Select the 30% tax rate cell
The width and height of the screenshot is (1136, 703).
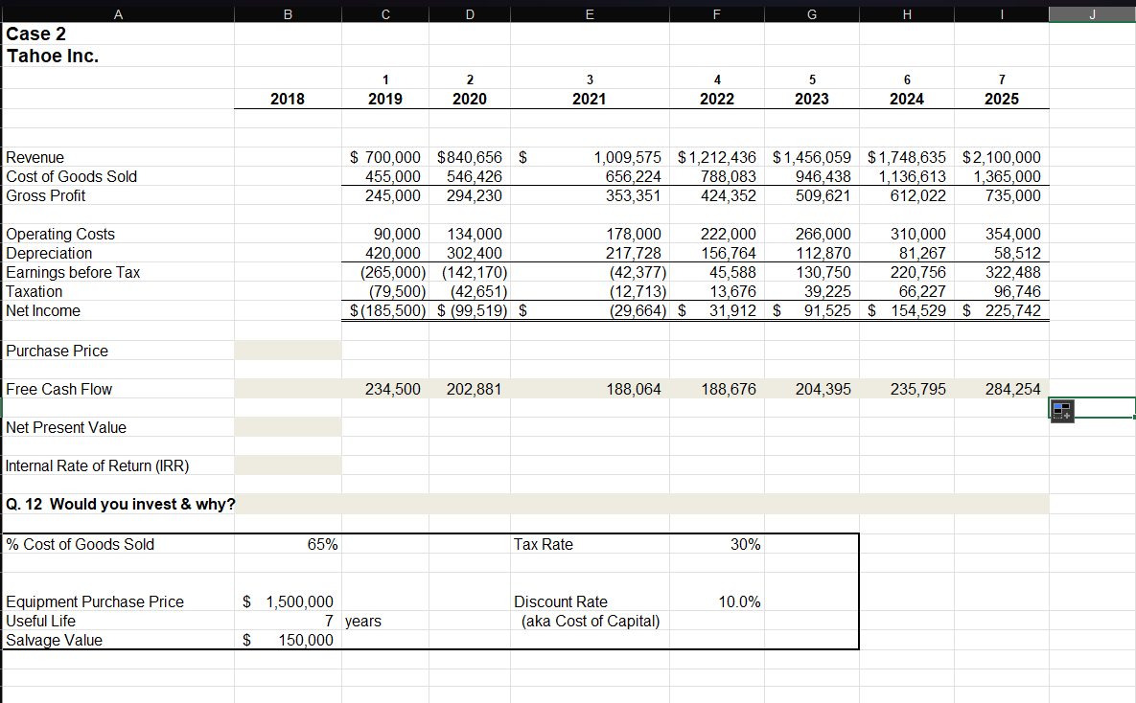[716, 544]
